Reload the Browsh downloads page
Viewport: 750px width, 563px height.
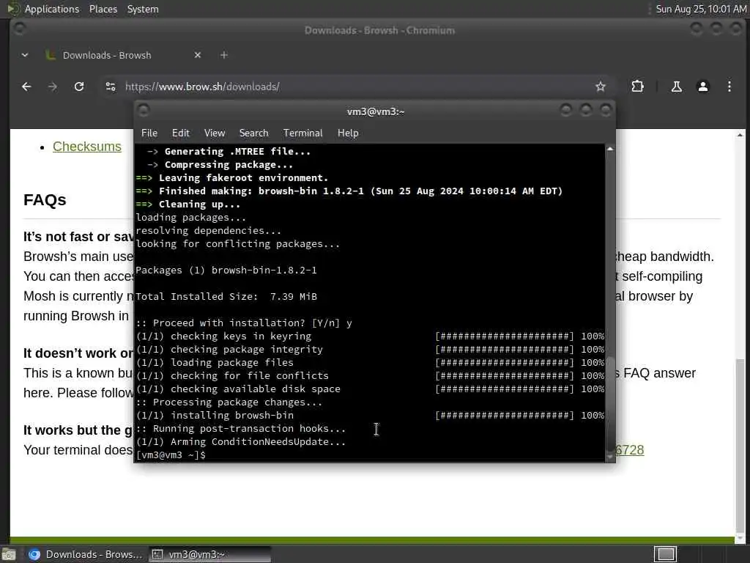click(x=79, y=87)
